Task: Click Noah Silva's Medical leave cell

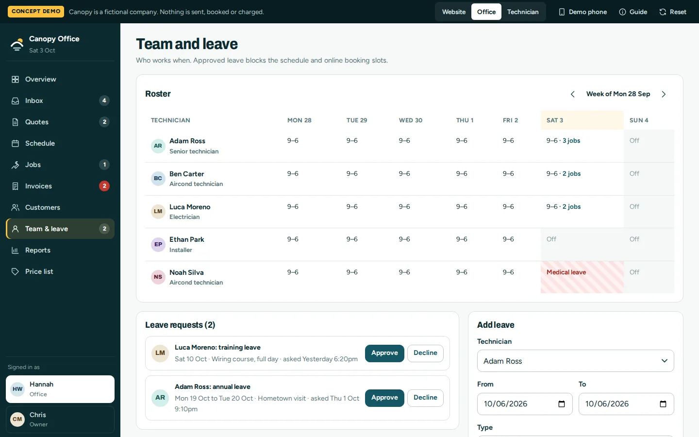Action: click(582, 277)
